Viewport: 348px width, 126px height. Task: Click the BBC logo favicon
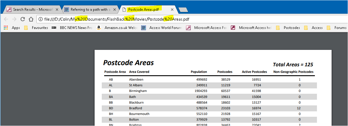coord(54,28)
